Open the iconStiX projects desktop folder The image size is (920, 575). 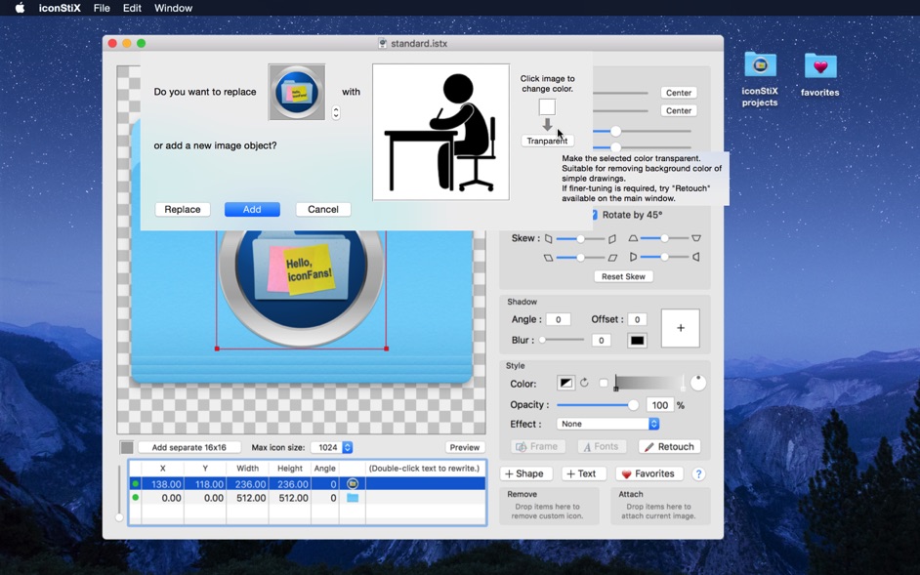pos(760,78)
